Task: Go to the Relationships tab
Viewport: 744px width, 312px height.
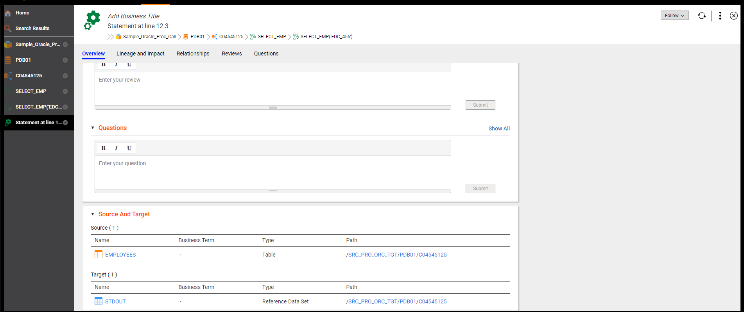Action: (193, 53)
